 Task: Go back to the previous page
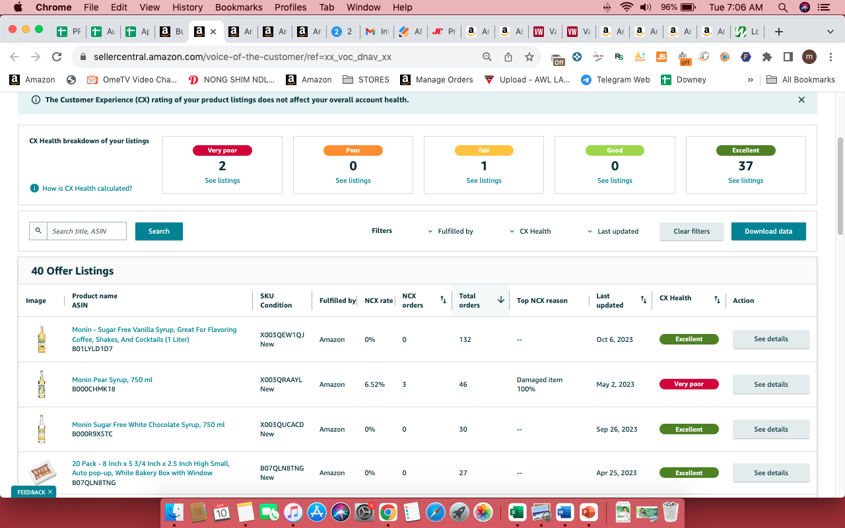point(15,57)
